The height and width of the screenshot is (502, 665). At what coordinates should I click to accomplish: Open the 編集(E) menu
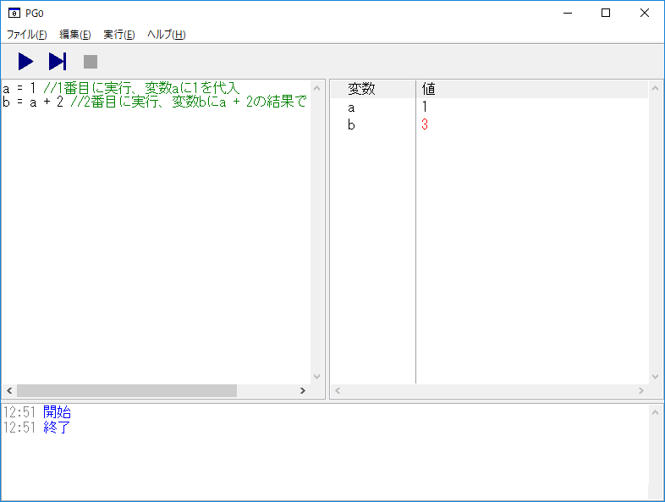(75, 35)
